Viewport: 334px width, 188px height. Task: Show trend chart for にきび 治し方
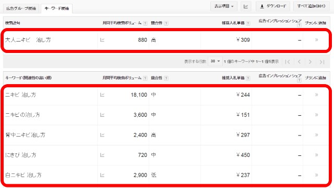pos(102,155)
